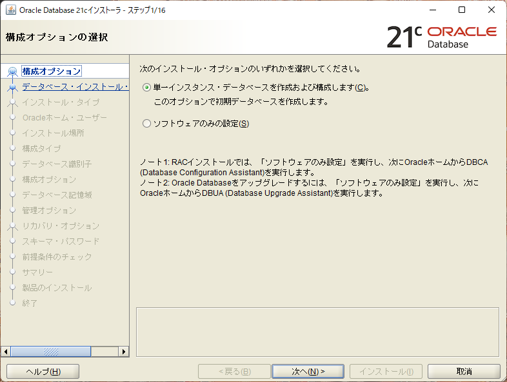Click step marker icon beside 構成オプション
This screenshot has width=507, height=382.
(13, 72)
